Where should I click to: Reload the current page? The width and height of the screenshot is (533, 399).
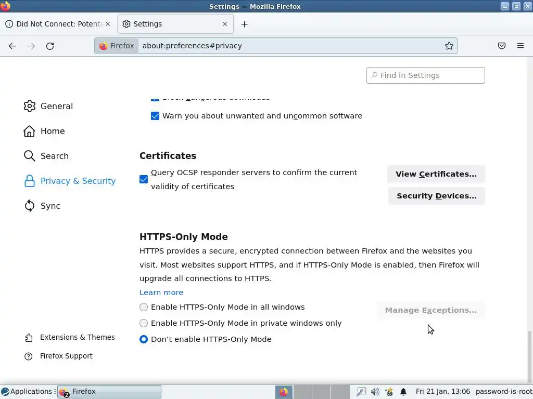50,46
